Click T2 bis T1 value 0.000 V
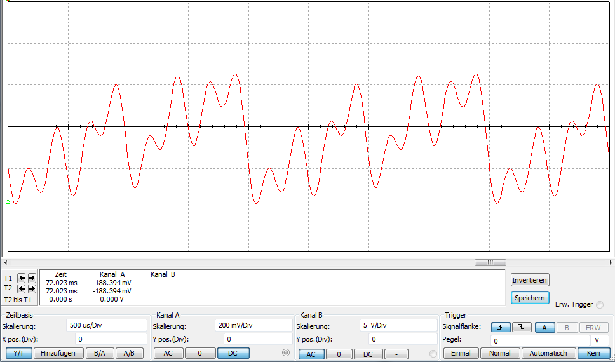The width and height of the screenshot is (615, 362). point(112,299)
